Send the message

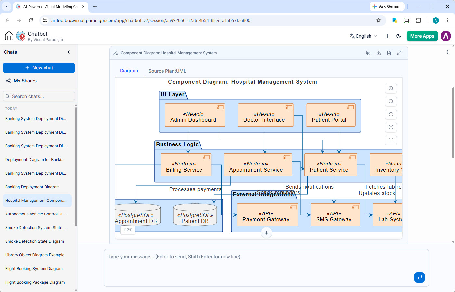tap(420, 277)
